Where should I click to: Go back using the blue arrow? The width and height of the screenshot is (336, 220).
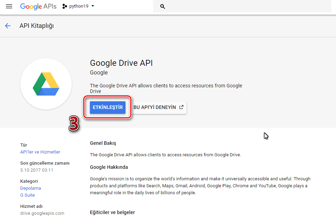tap(8, 26)
